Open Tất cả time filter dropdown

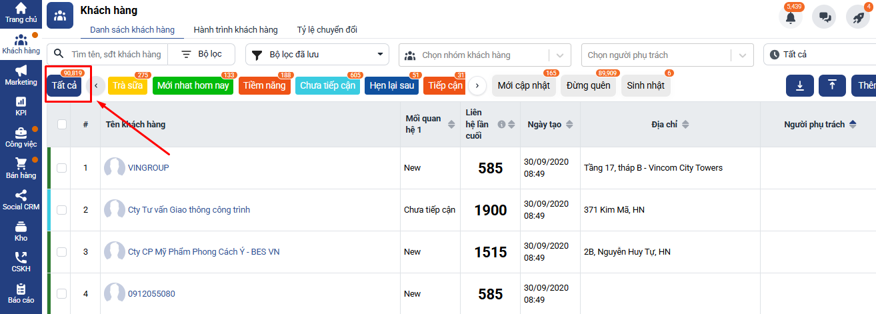pos(819,55)
